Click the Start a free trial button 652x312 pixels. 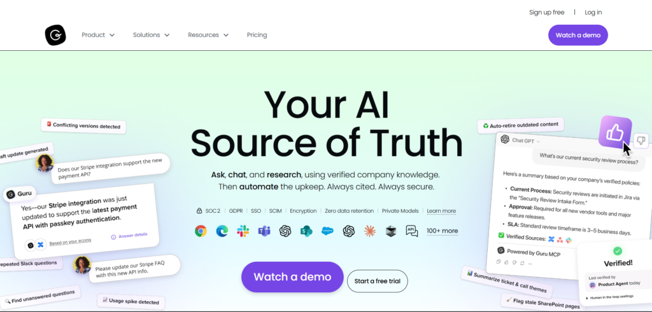coord(377,281)
